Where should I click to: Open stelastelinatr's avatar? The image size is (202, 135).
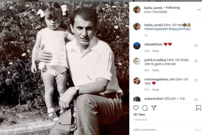(137, 46)
